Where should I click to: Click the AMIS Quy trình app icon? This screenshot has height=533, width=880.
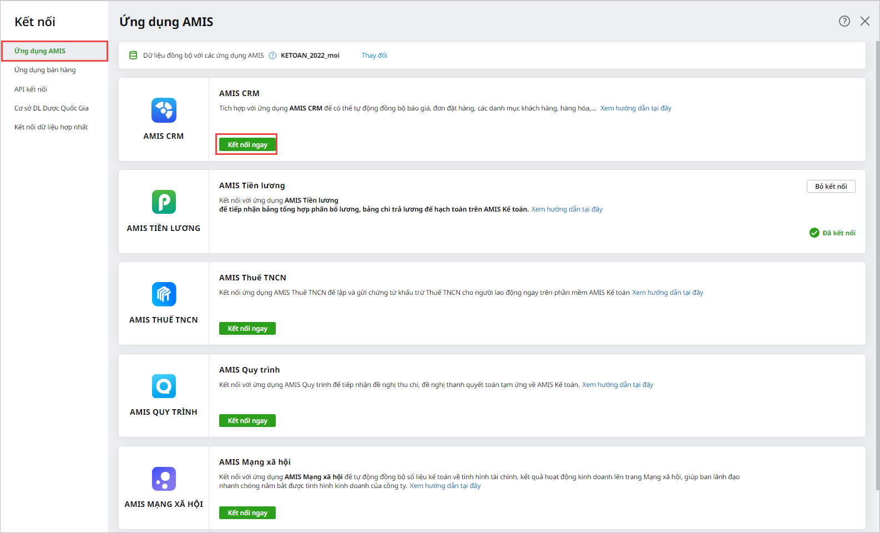click(164, 386)
